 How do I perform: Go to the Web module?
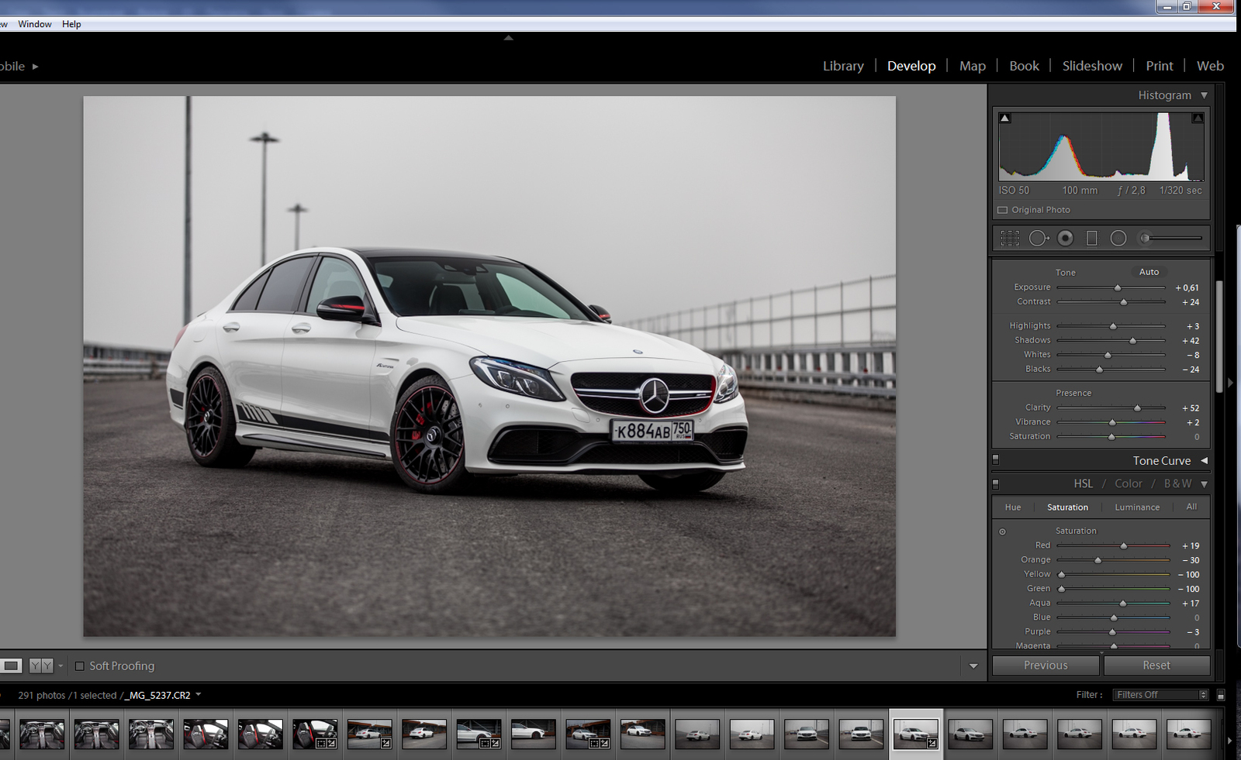click(x=1210, y=66)
